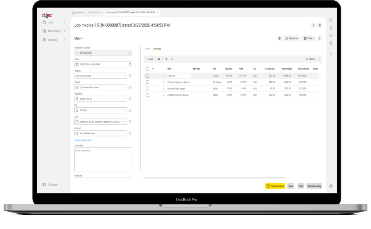Click the Date input field
Viewport: 371px width, 229px height.
coord(103,64)
